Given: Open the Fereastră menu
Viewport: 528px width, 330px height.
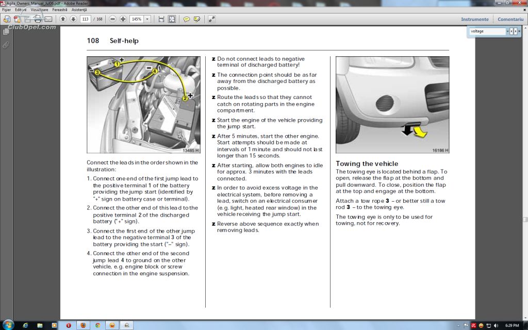Looking at the screenshot, I should tap(60, 10).
